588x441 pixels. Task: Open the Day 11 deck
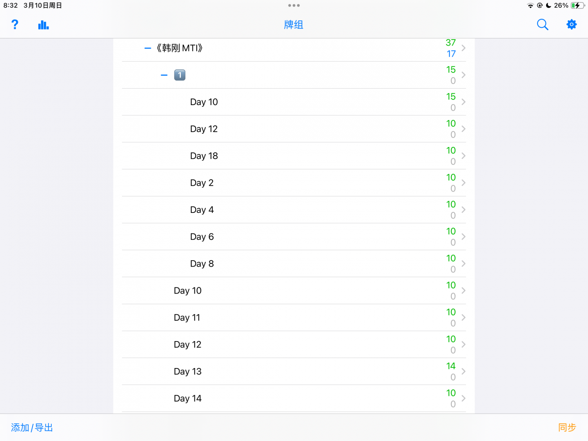[294, 318]
